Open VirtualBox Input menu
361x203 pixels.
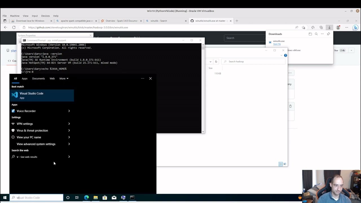click(x=35, y=16)
